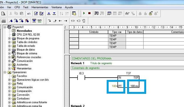Click the Upload blue up-arrow icon
Viewport: 184px width, 107px height.
(x=49, y=14)
